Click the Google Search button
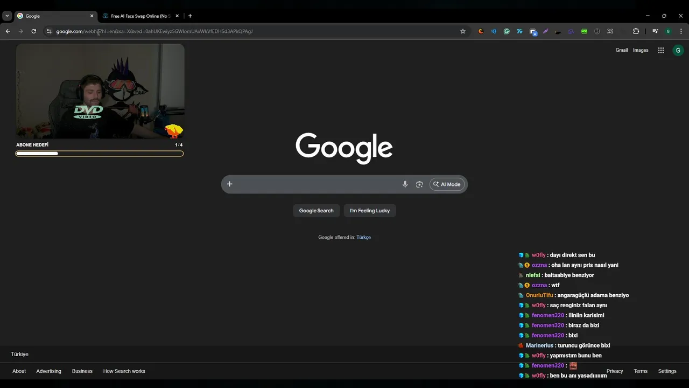Viewport: 689px width, 388px height. [316, 211]
